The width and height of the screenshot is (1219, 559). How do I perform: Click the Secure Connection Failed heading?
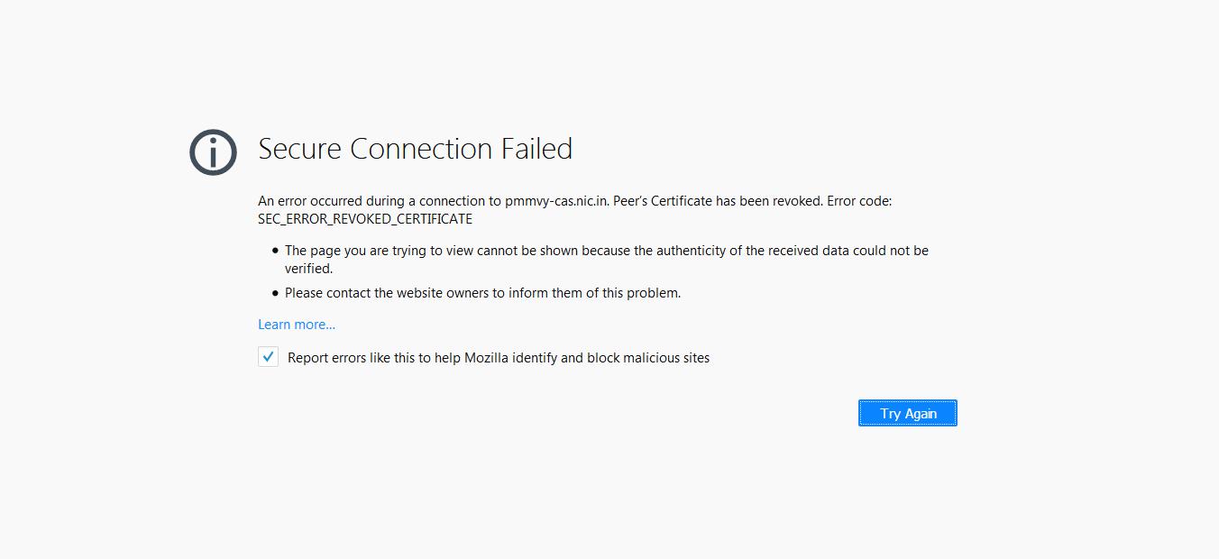tap(416, 149)
